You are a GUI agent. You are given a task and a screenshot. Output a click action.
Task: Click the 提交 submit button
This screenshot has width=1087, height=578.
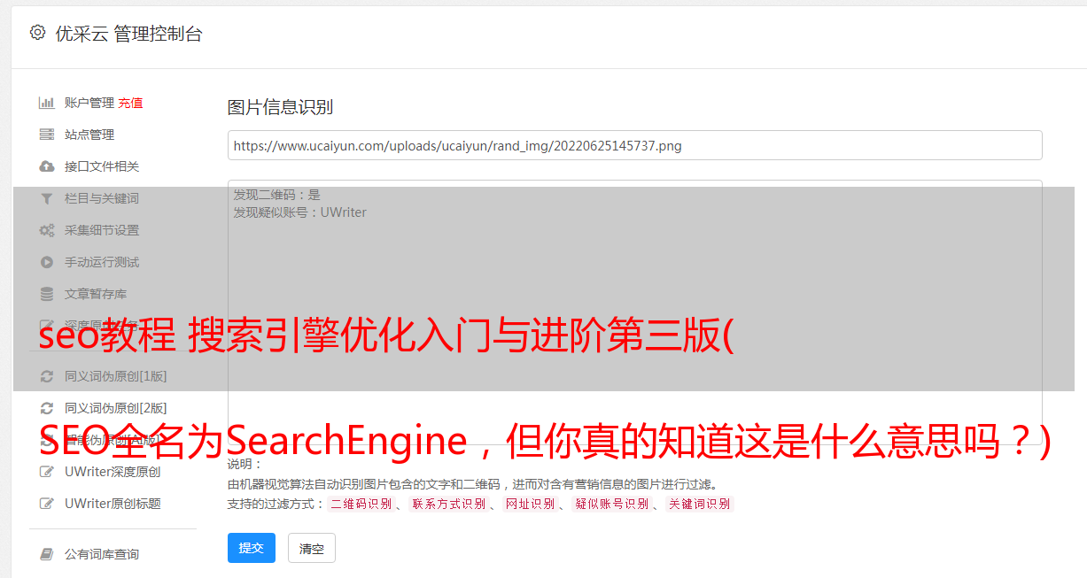pos(252,548)
